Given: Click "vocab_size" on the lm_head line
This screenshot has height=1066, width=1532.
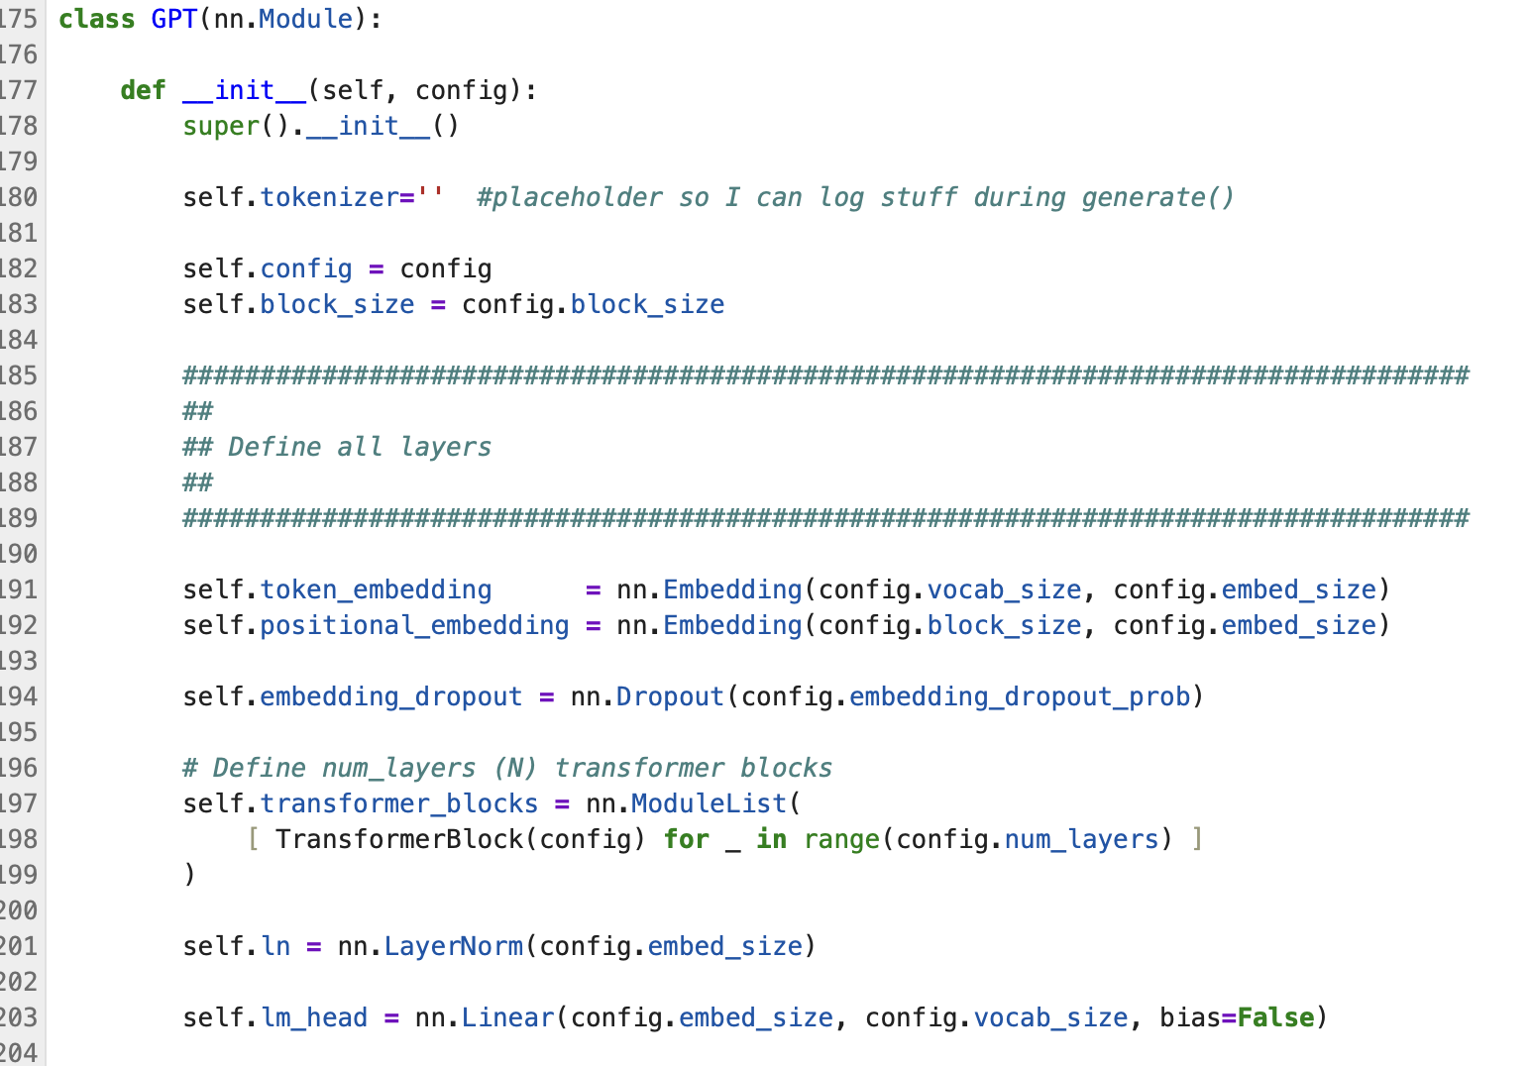Looking at the screenshot, I should pyautogui.click(x=1050, y=1017).
